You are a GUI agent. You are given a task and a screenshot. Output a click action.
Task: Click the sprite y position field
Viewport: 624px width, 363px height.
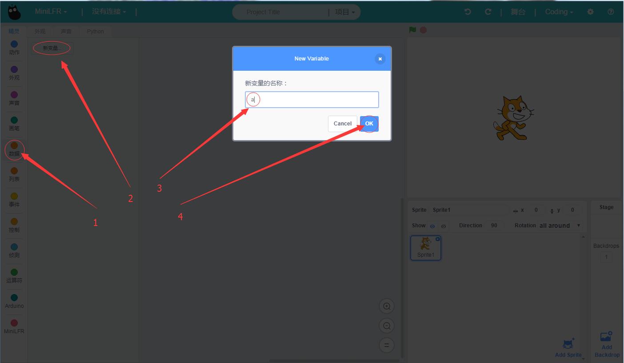point(572,210)
